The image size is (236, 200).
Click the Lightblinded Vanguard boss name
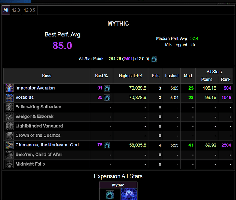pyautogui.click(x=39, y=126)
